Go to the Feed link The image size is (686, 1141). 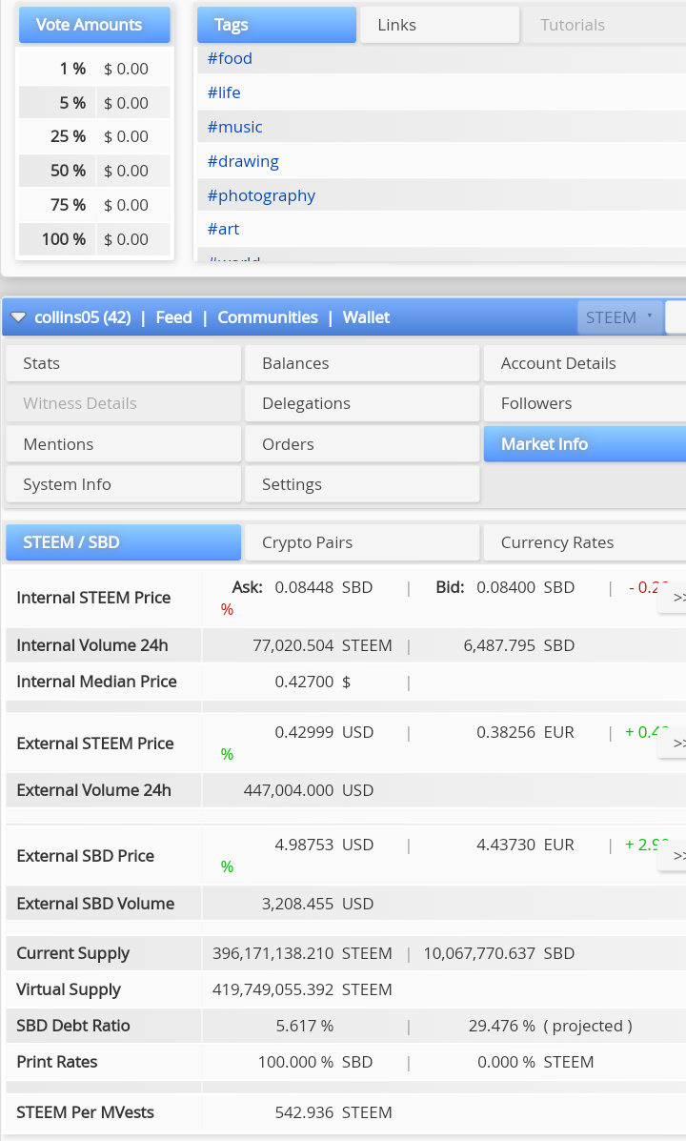tap(173, 317)
